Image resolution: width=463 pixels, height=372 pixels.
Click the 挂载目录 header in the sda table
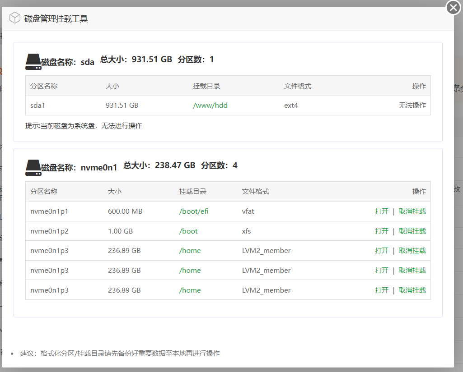pyautogui.click(x=206, y=86)
